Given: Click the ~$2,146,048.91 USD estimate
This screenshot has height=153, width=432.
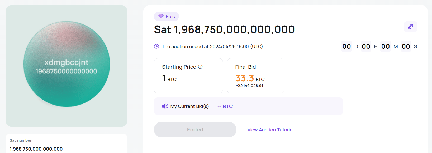Looking at the screenshot, I should (x=249, y=86).
